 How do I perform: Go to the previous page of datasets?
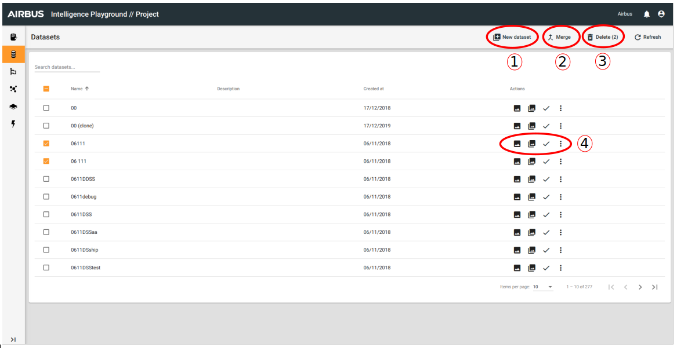[x=625, y=287]
